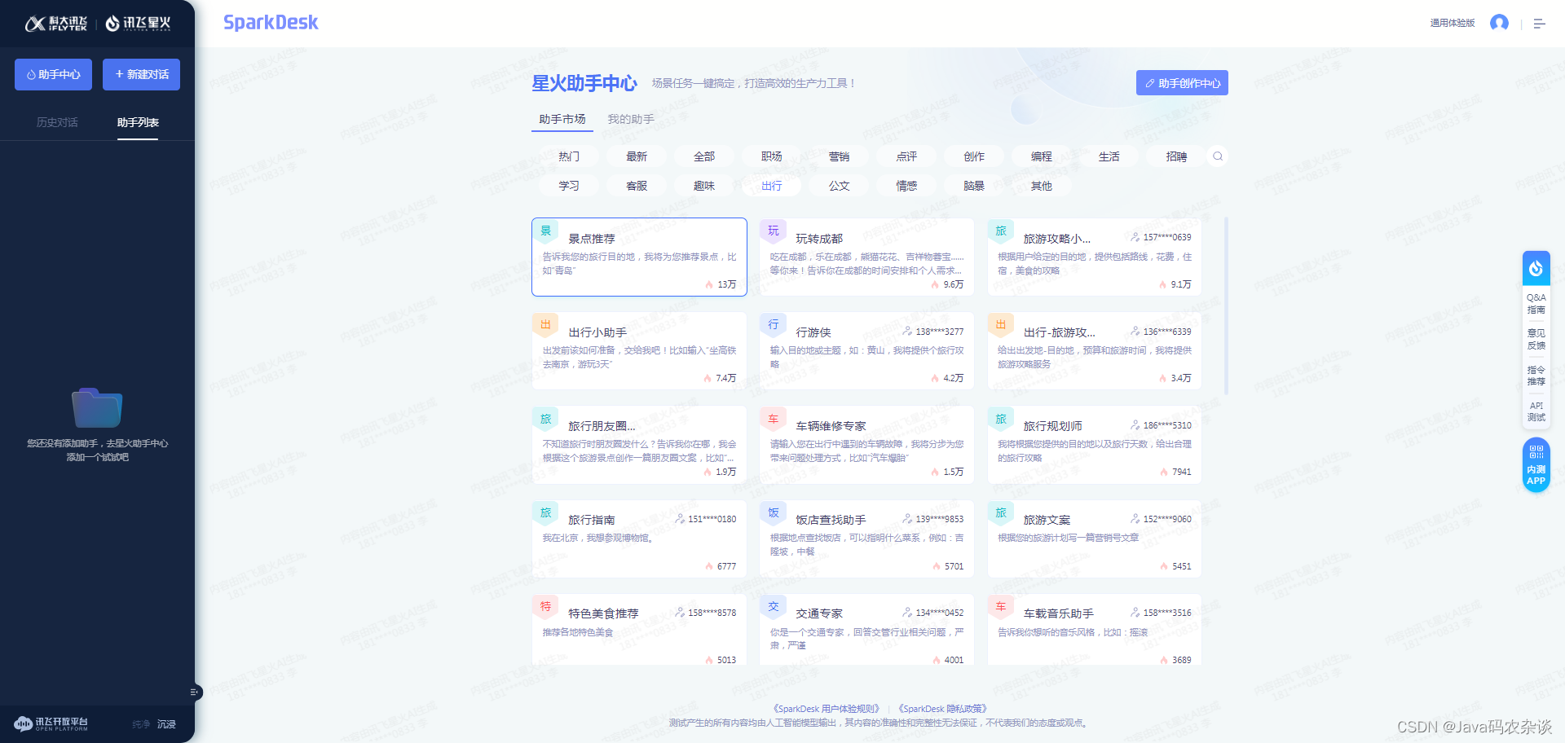The width and height of the screenshot is (1565, 743).
Task: Click 通用体验版 label in header
Action: (x=1453, y=23)
